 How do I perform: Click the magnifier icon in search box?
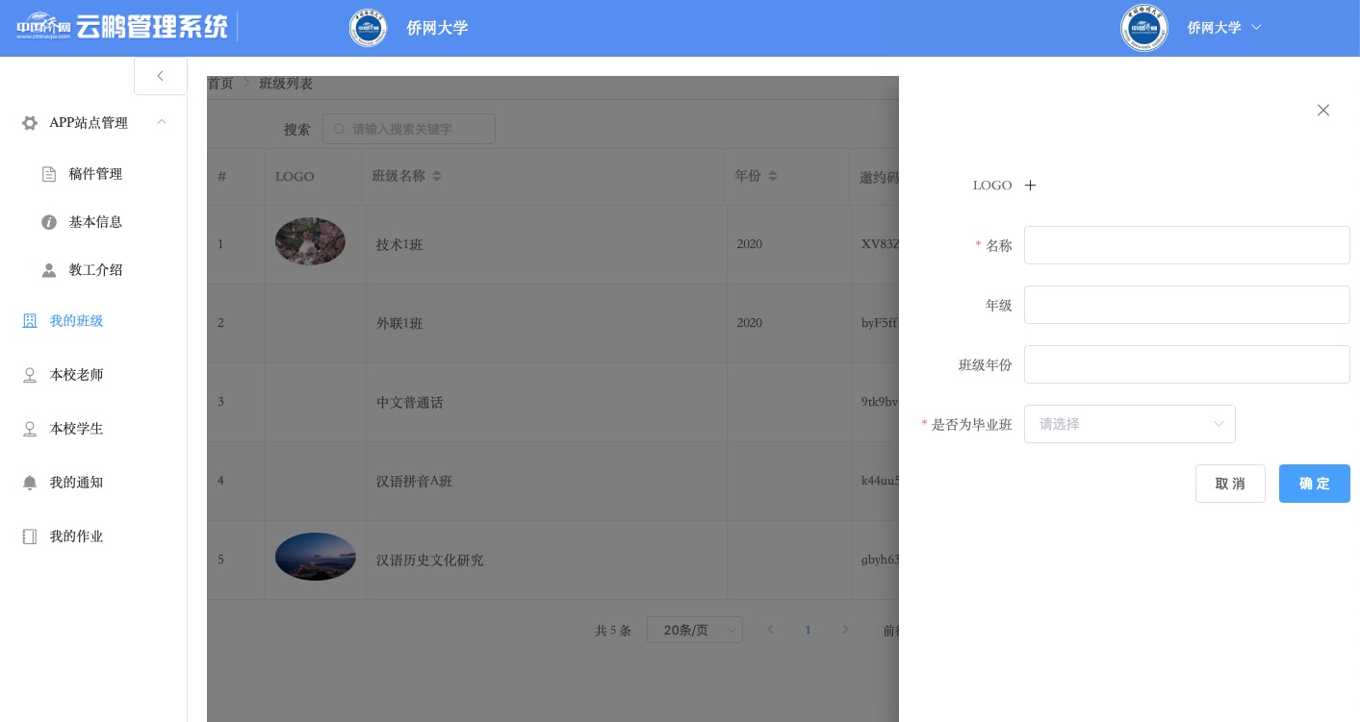point(339,129)
